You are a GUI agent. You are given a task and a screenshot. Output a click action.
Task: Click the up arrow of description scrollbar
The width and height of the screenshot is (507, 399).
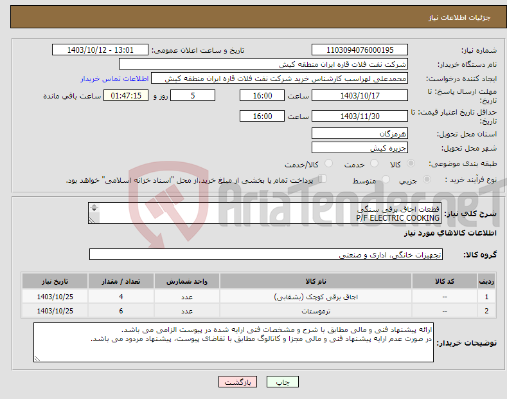(x=94, y=206)
